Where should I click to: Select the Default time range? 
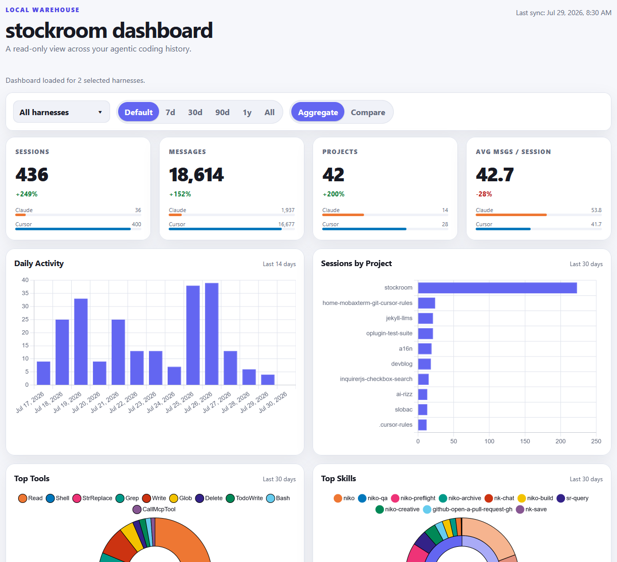tap(138, 112)
